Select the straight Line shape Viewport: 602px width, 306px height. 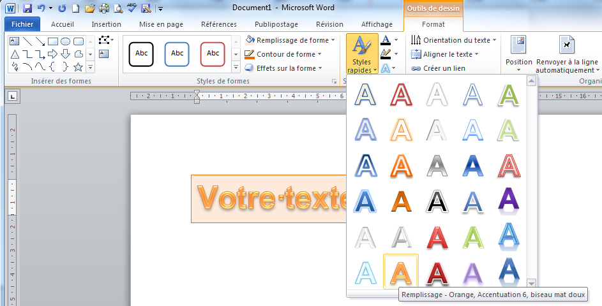(x=27, y=41)
